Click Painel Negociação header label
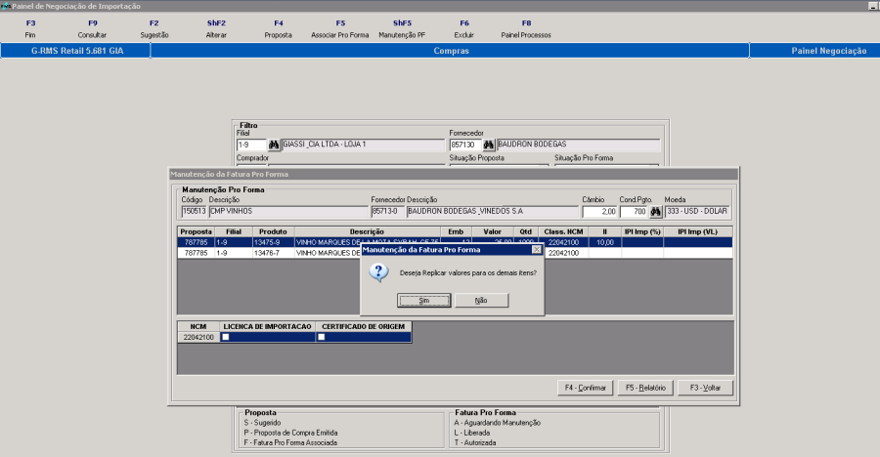The width and height of the screenshot is (880, 457). click(829, 51)
